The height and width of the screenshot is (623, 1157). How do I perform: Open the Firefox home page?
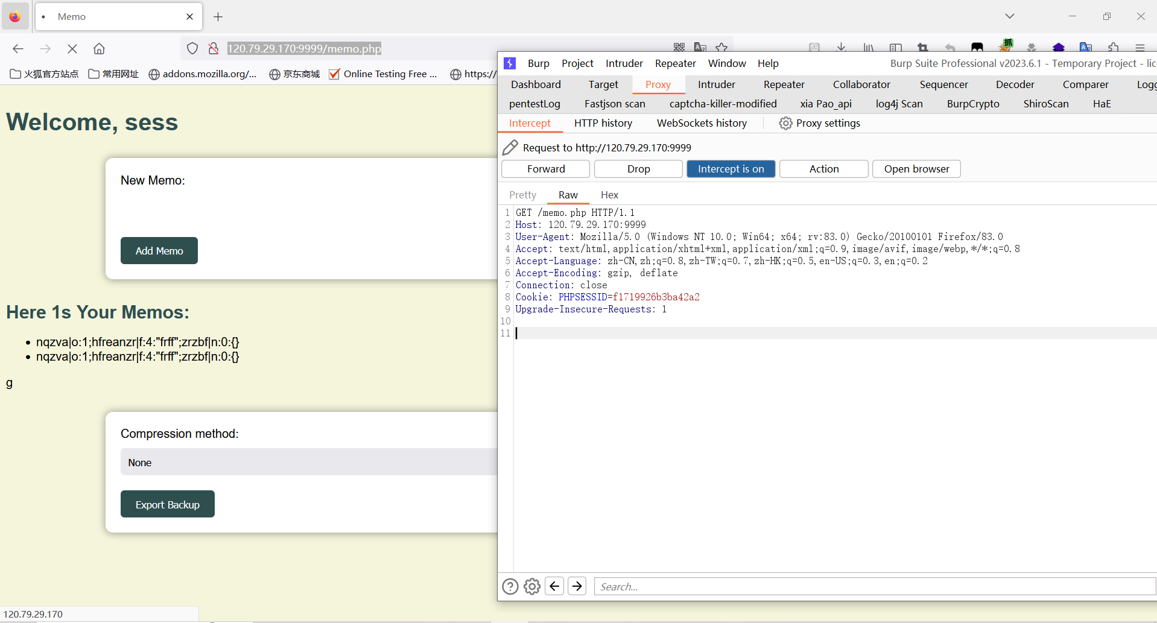point(100,49)
